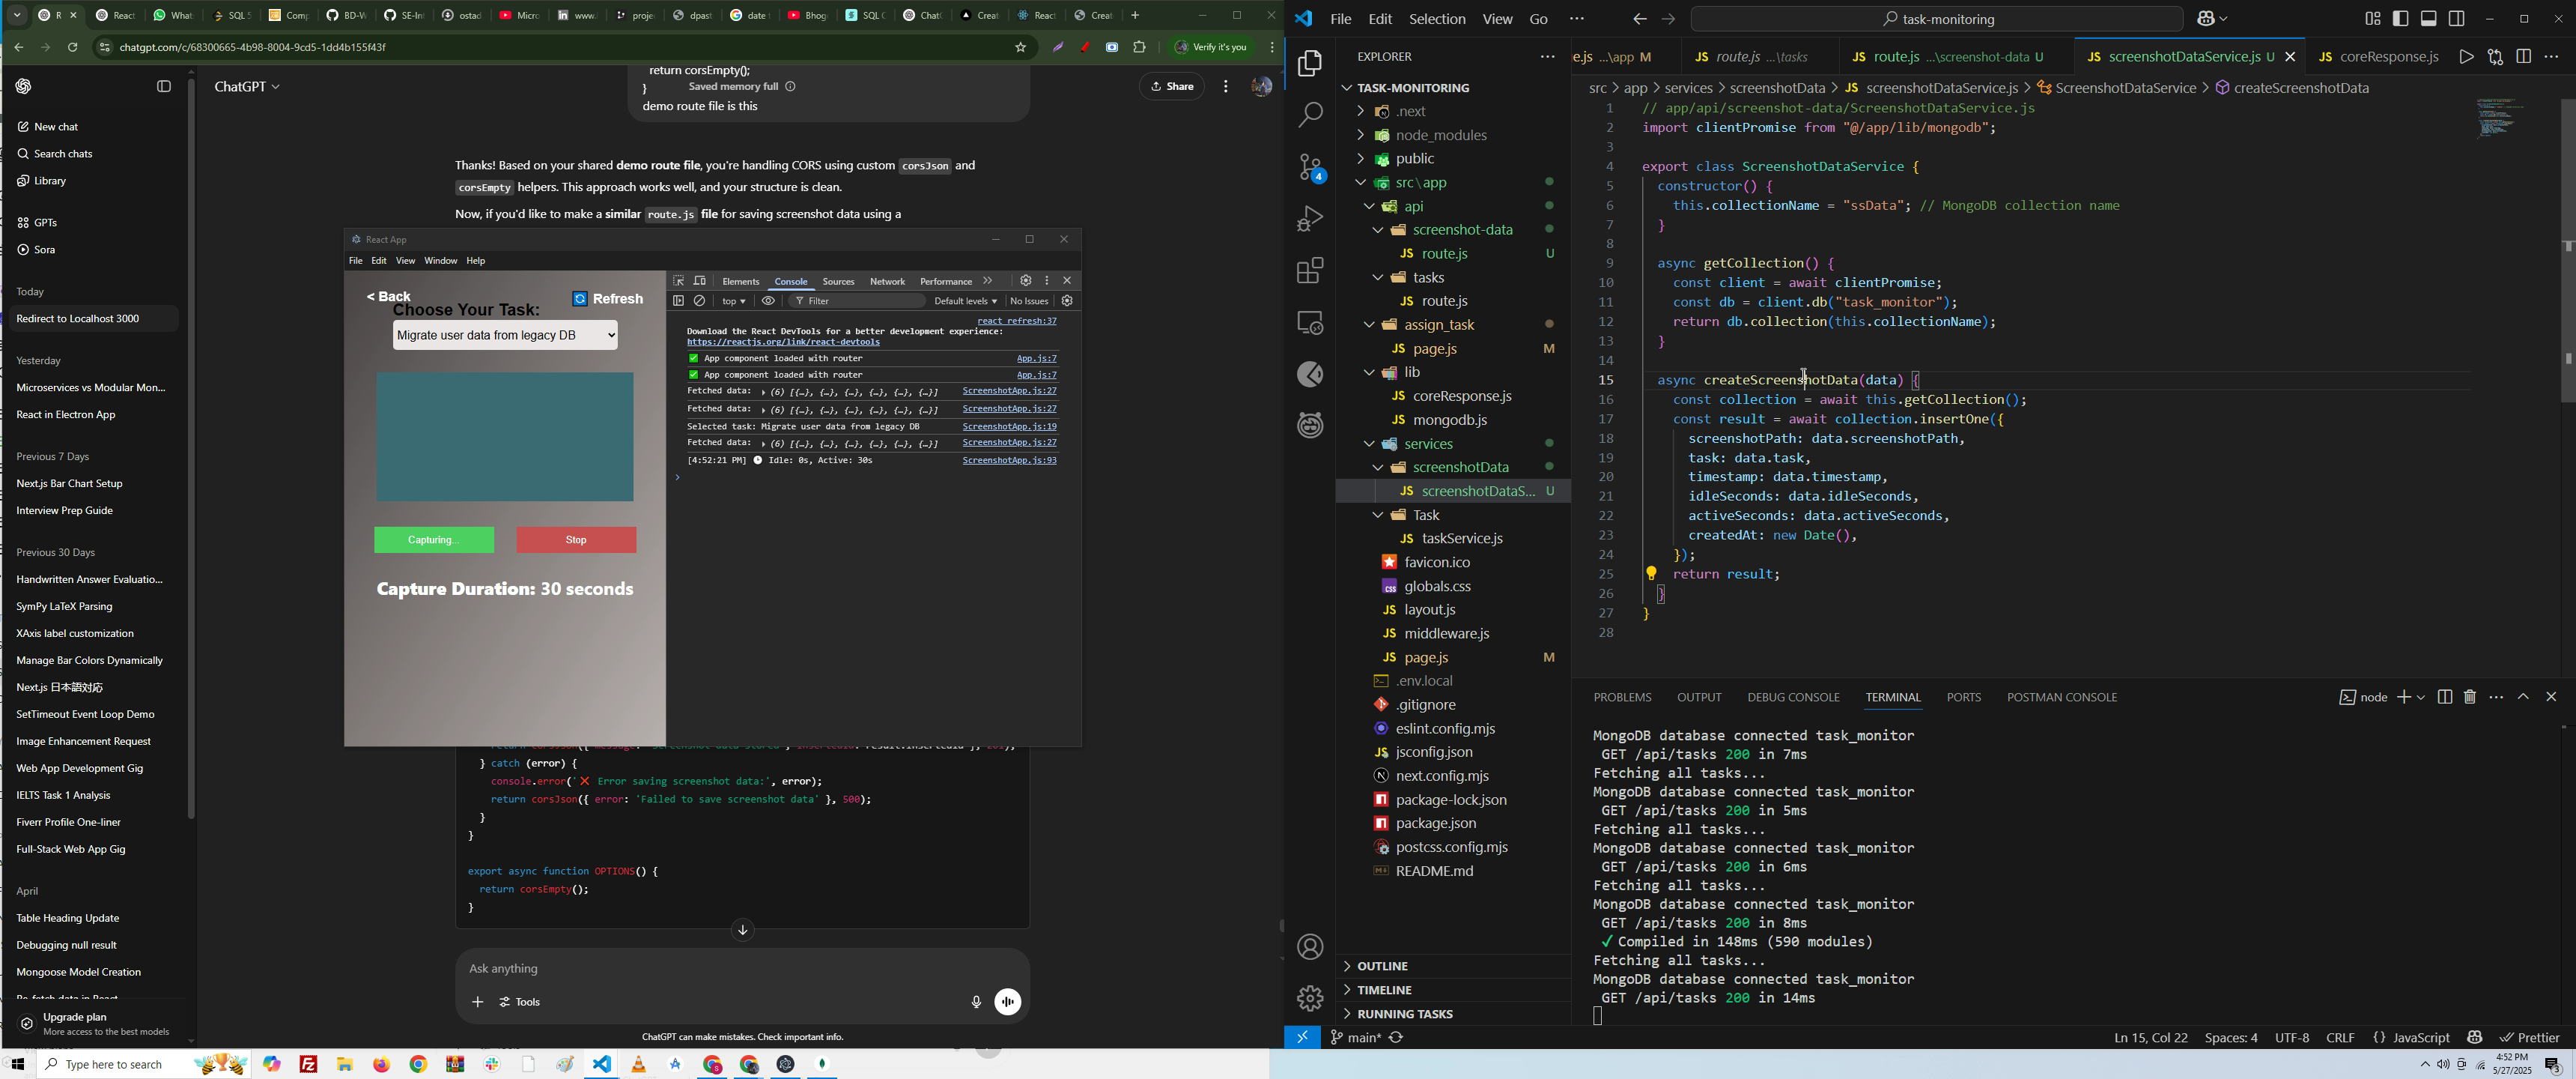
Task: Open Search view in VS Code sidebar
Action: click(1310, 115)
